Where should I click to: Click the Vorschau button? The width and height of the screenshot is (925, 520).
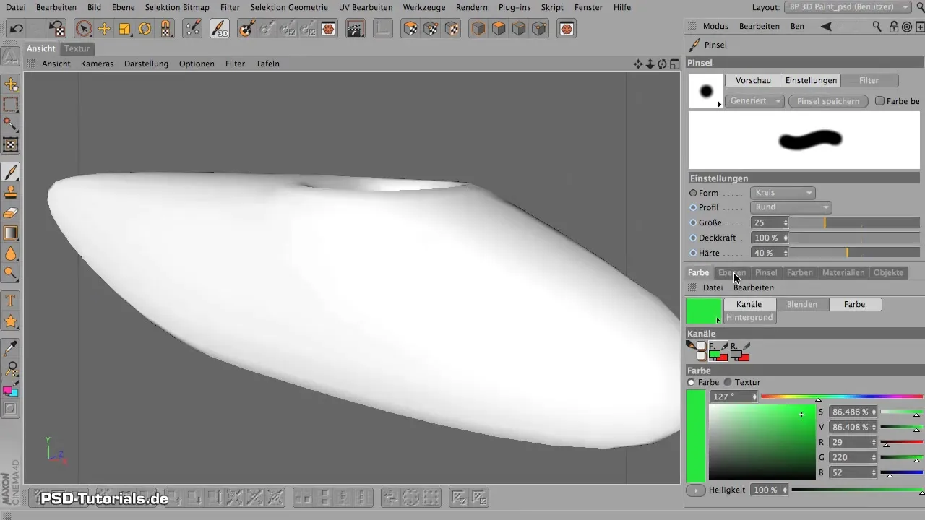pos(753,80)
